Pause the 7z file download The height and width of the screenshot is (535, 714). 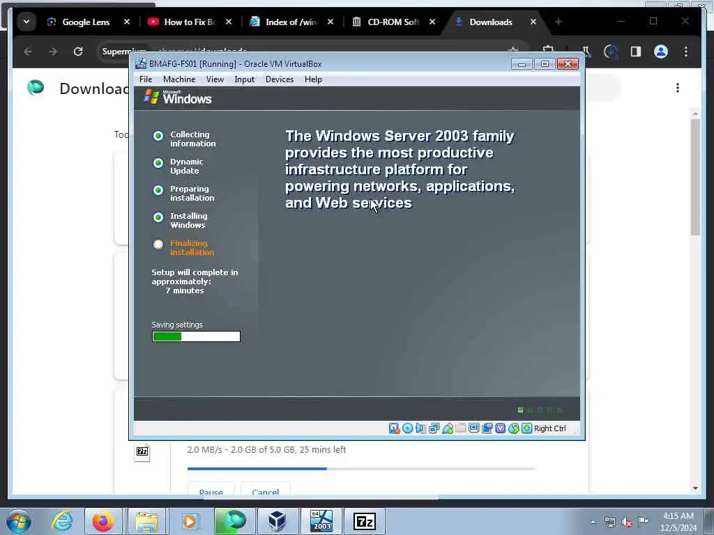click(211, 491)
